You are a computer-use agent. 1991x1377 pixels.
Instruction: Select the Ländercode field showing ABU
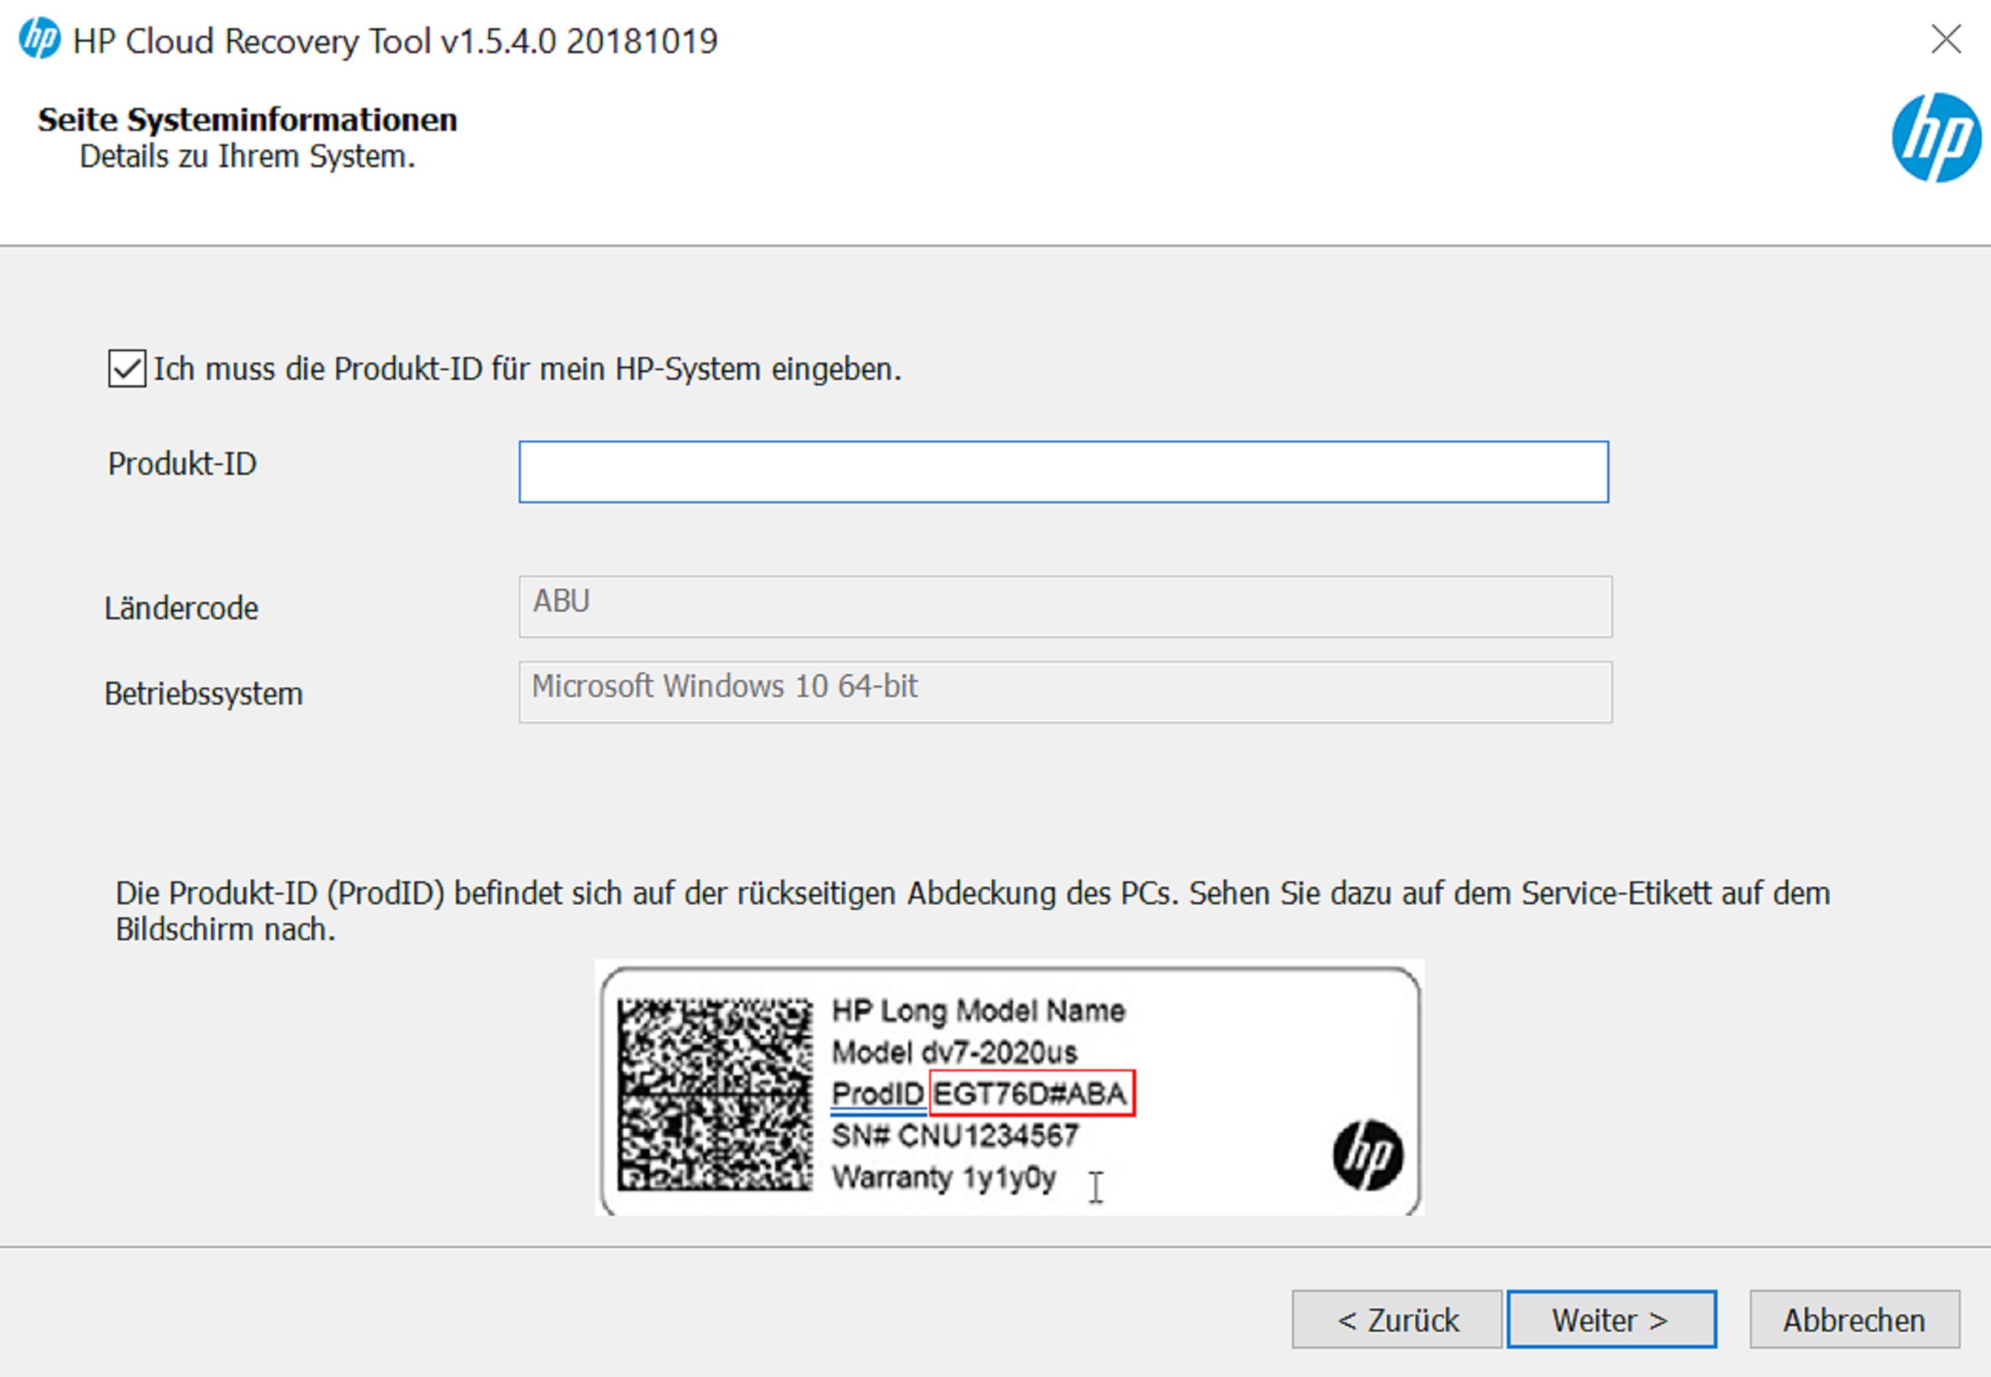[x=1065, y=606]
